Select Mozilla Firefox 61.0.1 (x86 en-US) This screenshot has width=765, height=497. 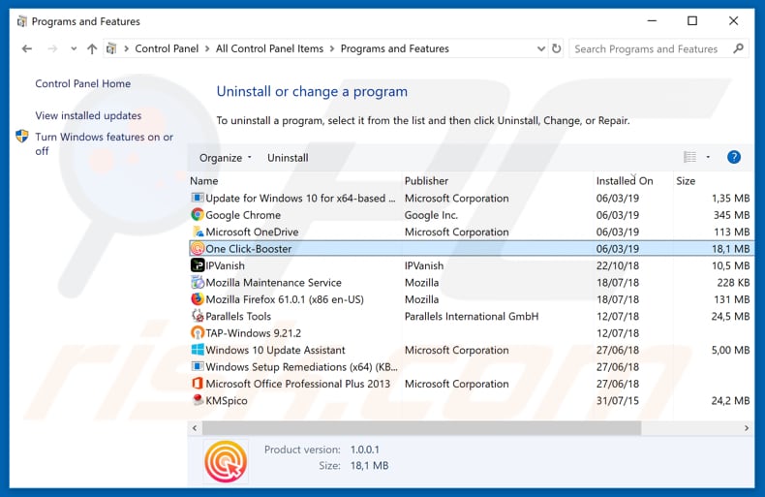pyautogui.click(x=285, y=299)
